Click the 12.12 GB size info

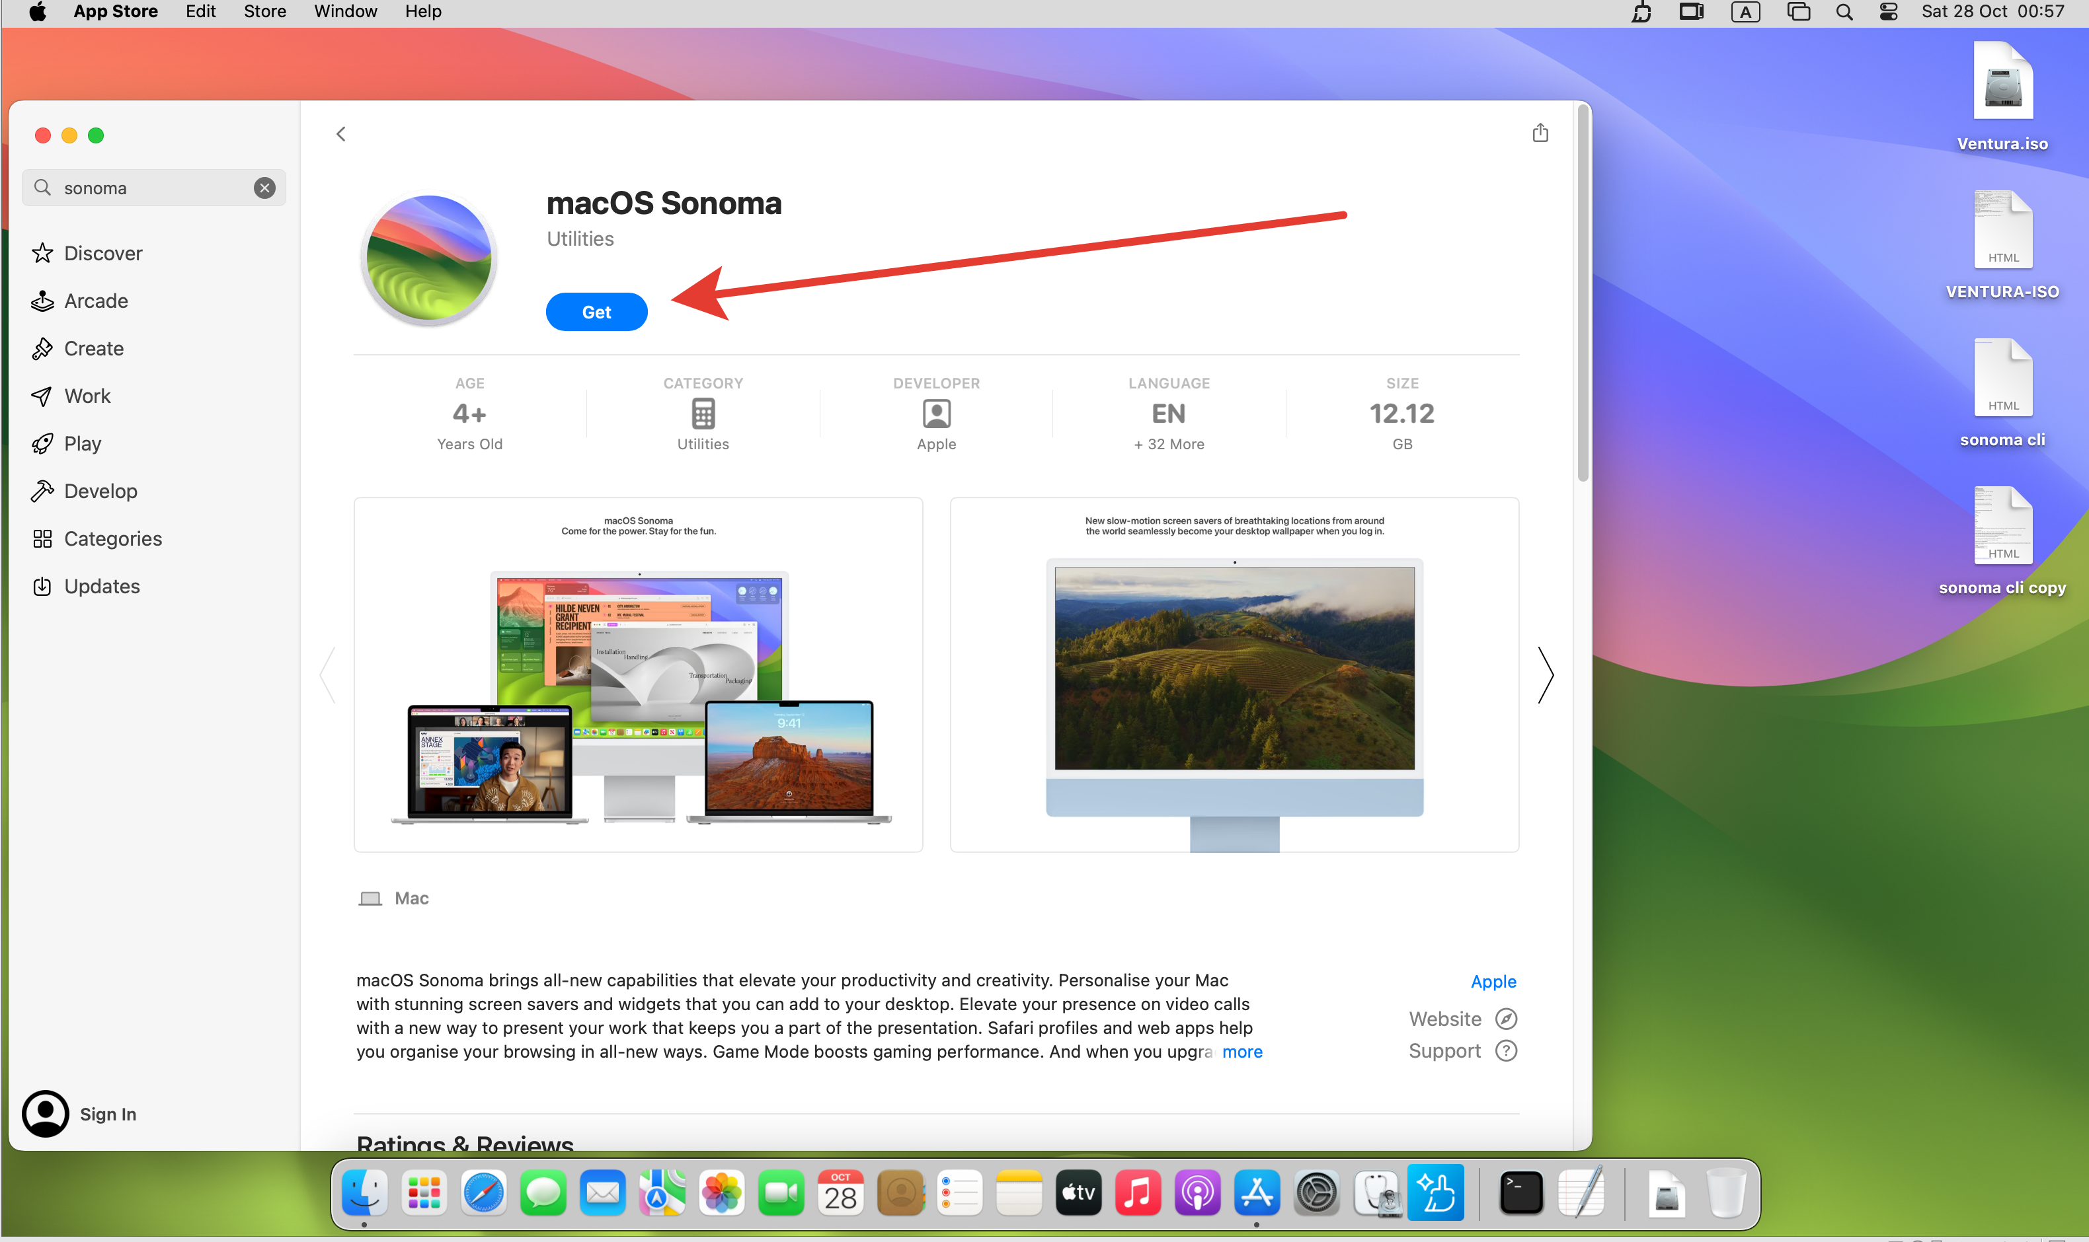point(1401,414)
